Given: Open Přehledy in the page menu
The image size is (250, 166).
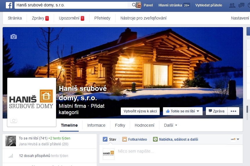Looking at the screenshot, I should (x=102, y=18).
